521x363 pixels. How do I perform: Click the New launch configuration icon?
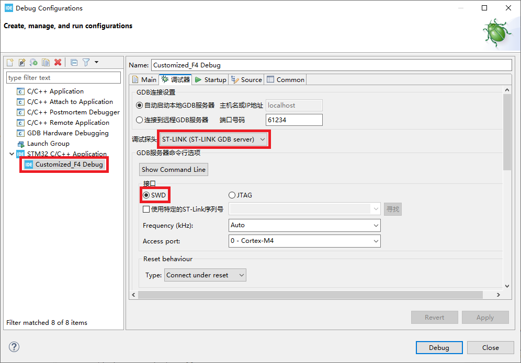tap(10, 62)
